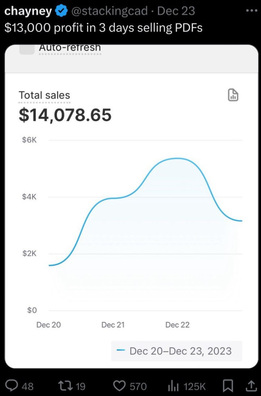Click the $14,078.65 total sales amount

65,115
